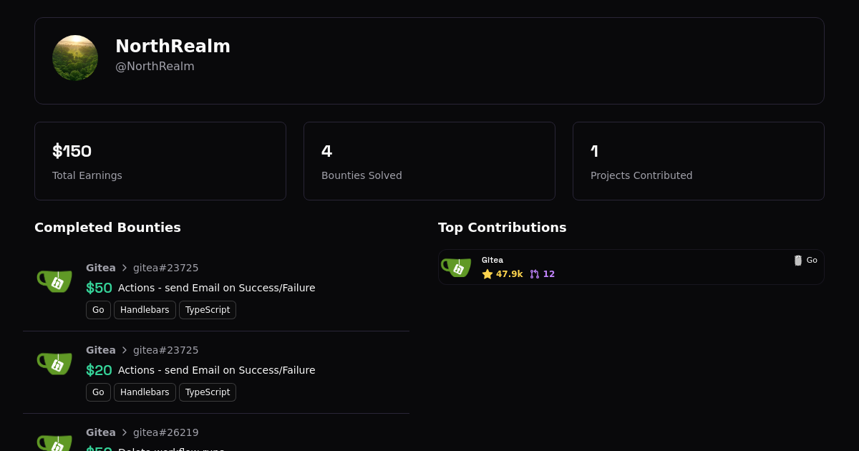The height and width of the screenshot is (451, 859).
Task: Click the Total Earnings stat card
Action: pos(160,161)
